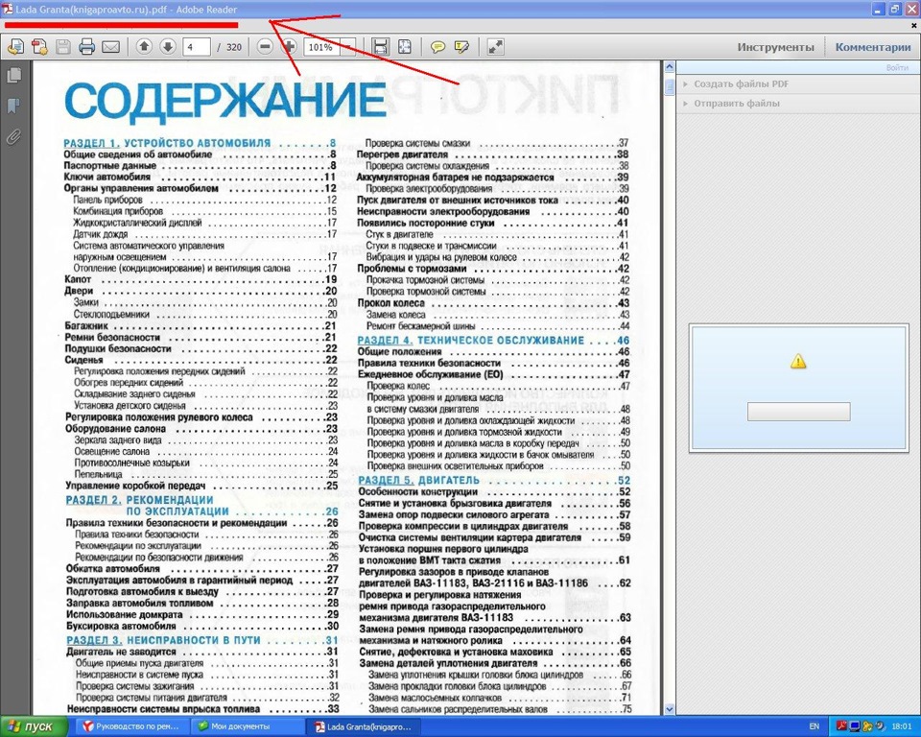The width and height of the screenshot is (921, 737).
Task: Click the Ремни безопасности contents entry
Action: tap(112, 338)
